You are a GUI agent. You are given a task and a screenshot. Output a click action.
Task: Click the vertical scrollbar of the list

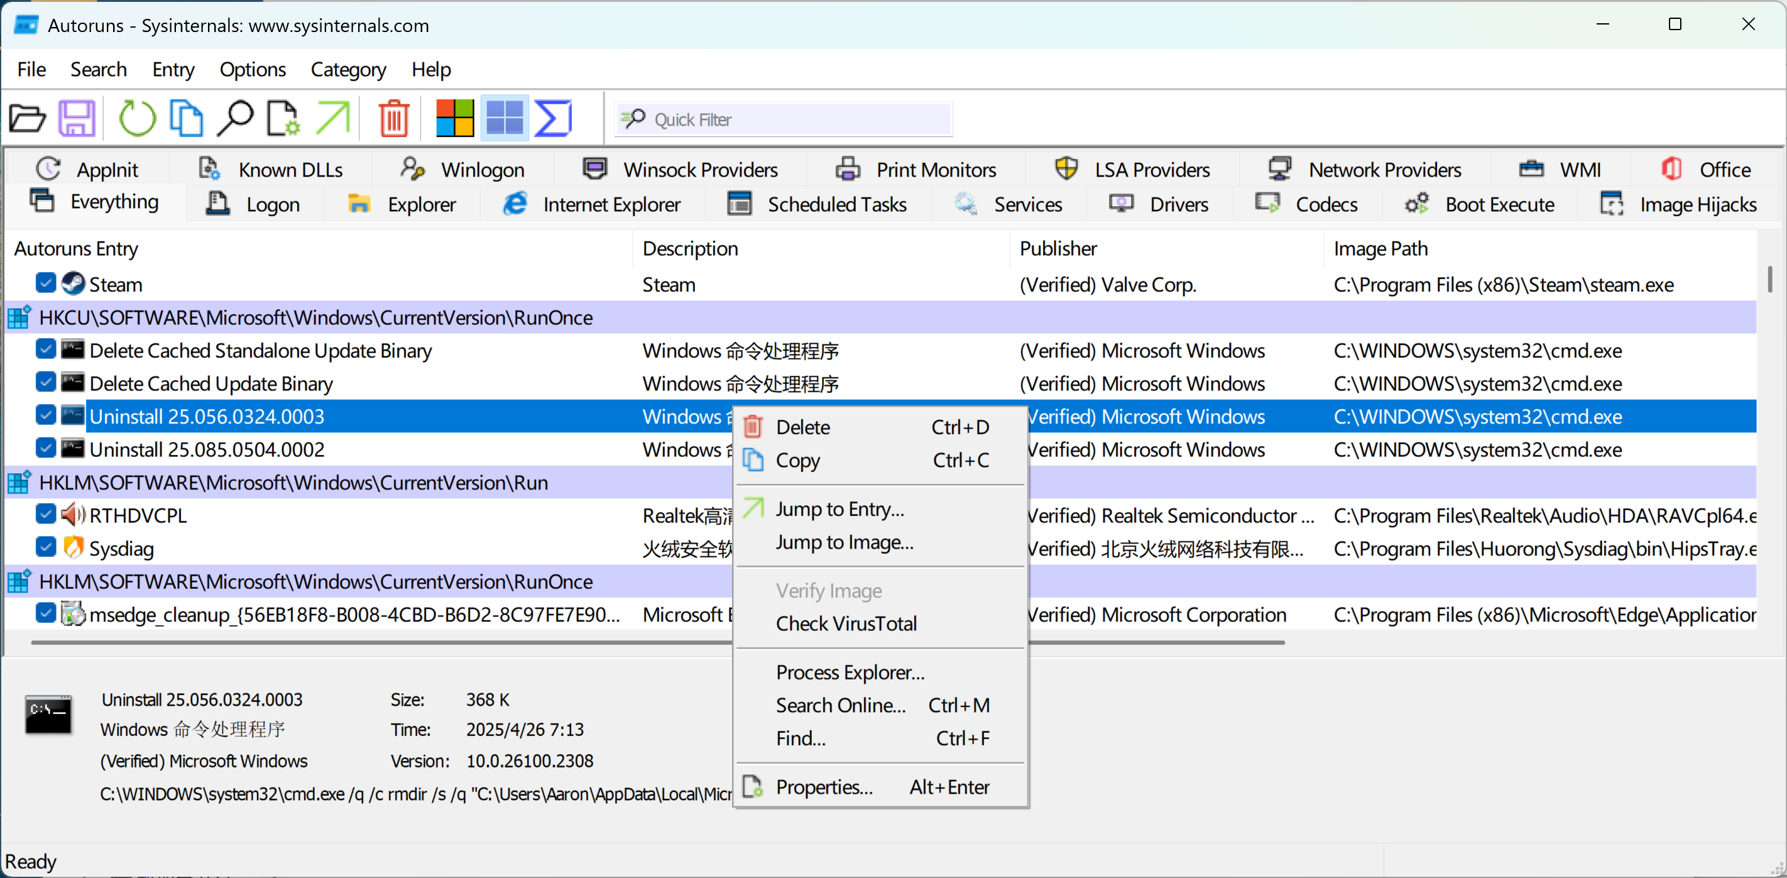pyautogui.click(x=1769, y=279)
